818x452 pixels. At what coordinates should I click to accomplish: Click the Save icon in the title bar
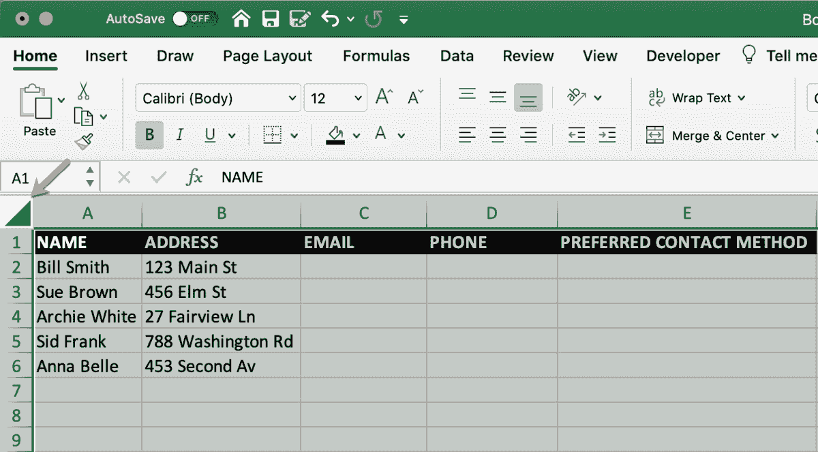point(271,18)
